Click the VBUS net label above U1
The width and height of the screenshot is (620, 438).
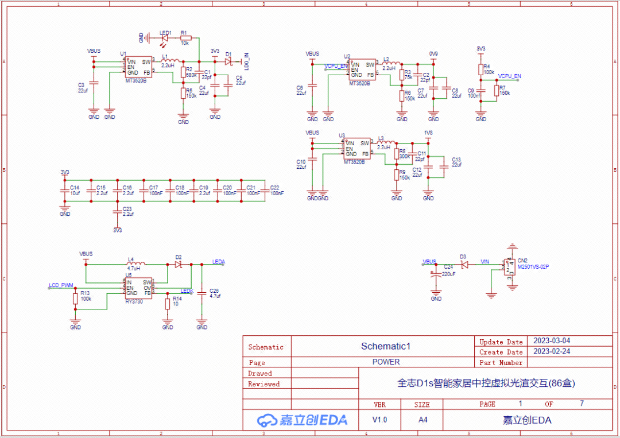click(94, 51)
